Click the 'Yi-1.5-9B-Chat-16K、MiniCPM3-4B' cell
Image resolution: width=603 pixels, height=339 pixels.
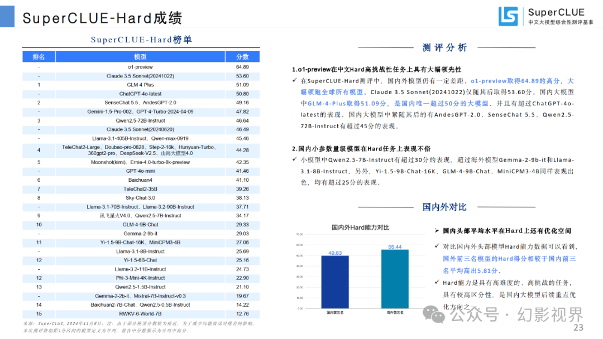point(140,242)
